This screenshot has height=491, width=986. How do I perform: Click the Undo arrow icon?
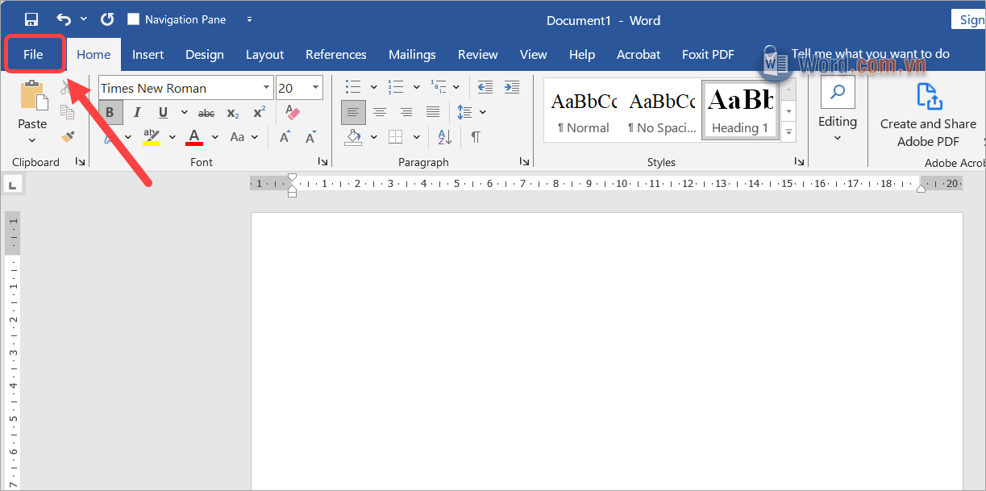[x=64, y=19]
